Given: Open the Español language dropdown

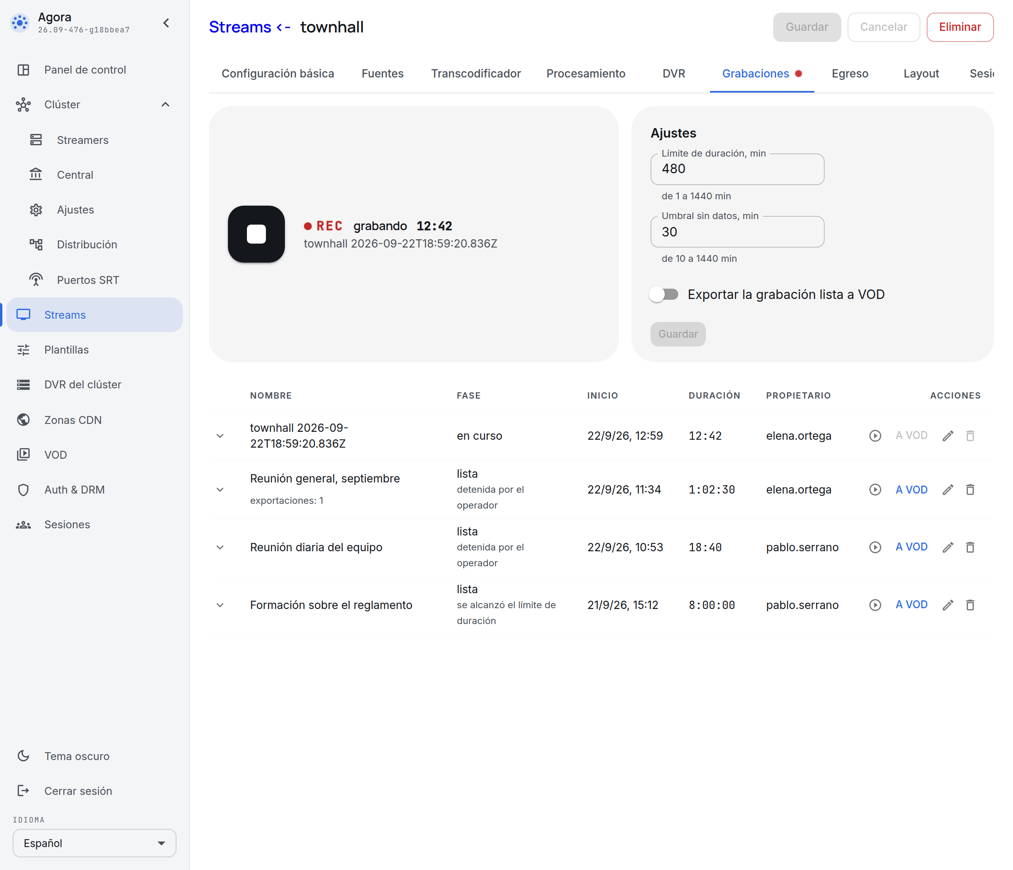Looking at the screenshot, I should click(94, 843).
